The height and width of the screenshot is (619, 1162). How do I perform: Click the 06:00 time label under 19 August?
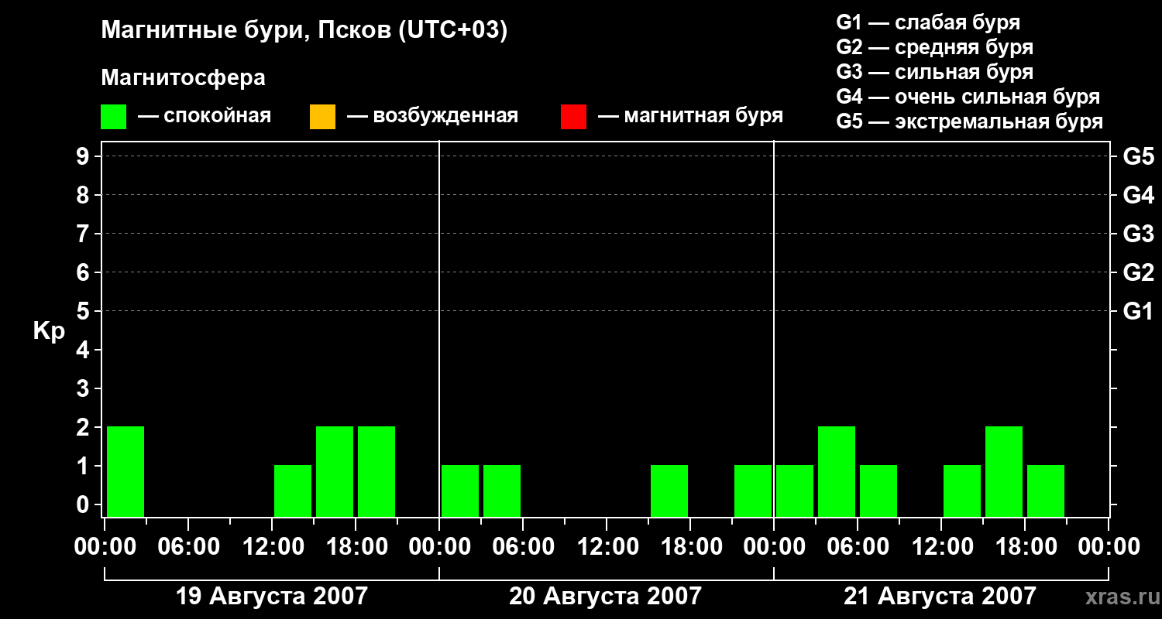(188, 547)
